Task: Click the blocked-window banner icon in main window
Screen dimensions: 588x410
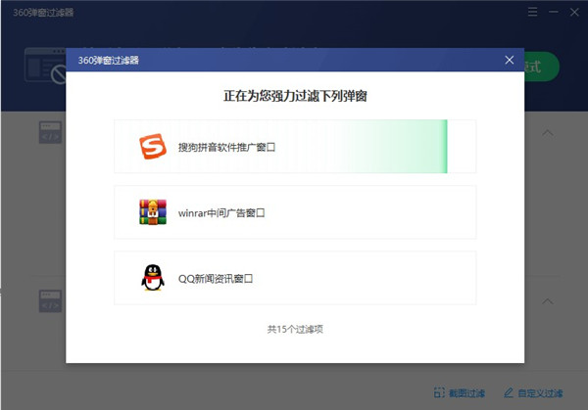Action: point(45,66)
